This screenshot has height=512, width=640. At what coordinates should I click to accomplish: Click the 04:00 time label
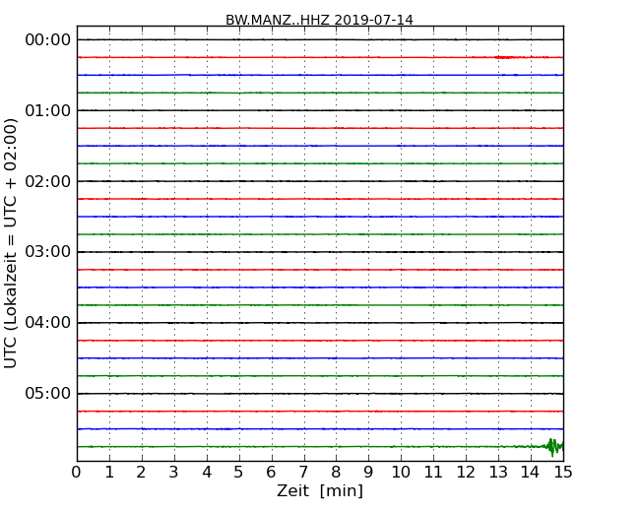pos(48,323)
